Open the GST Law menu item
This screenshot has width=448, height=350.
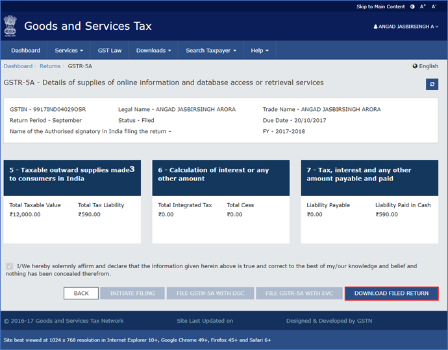110,50
